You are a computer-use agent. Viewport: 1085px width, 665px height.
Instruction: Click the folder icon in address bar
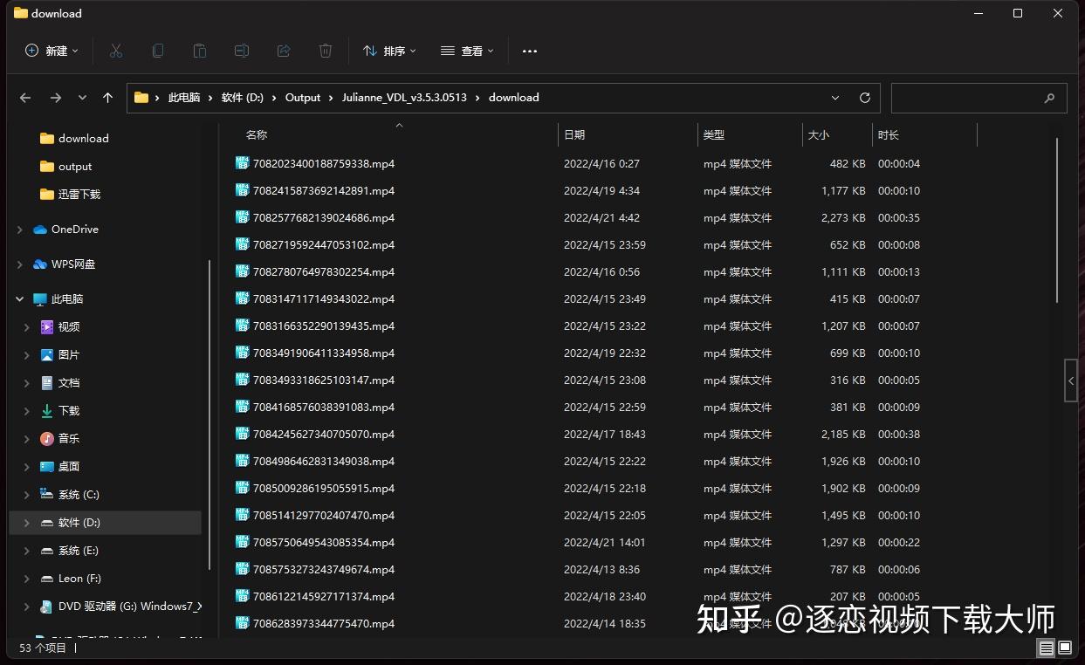(141, 98)
